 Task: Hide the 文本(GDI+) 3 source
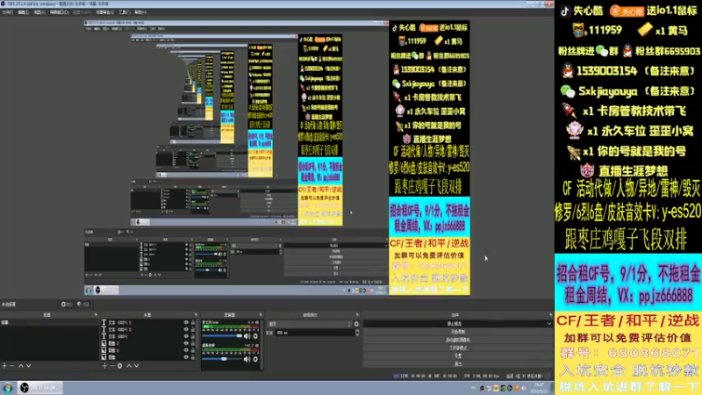[186, 322]
